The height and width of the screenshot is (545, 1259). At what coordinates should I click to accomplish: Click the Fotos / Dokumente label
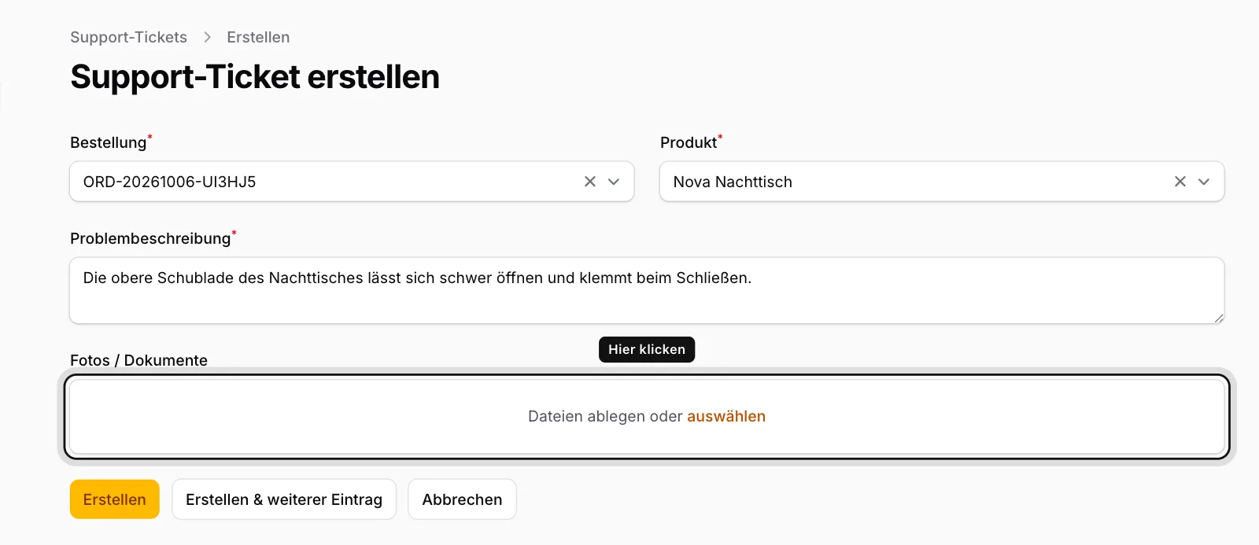139,360
